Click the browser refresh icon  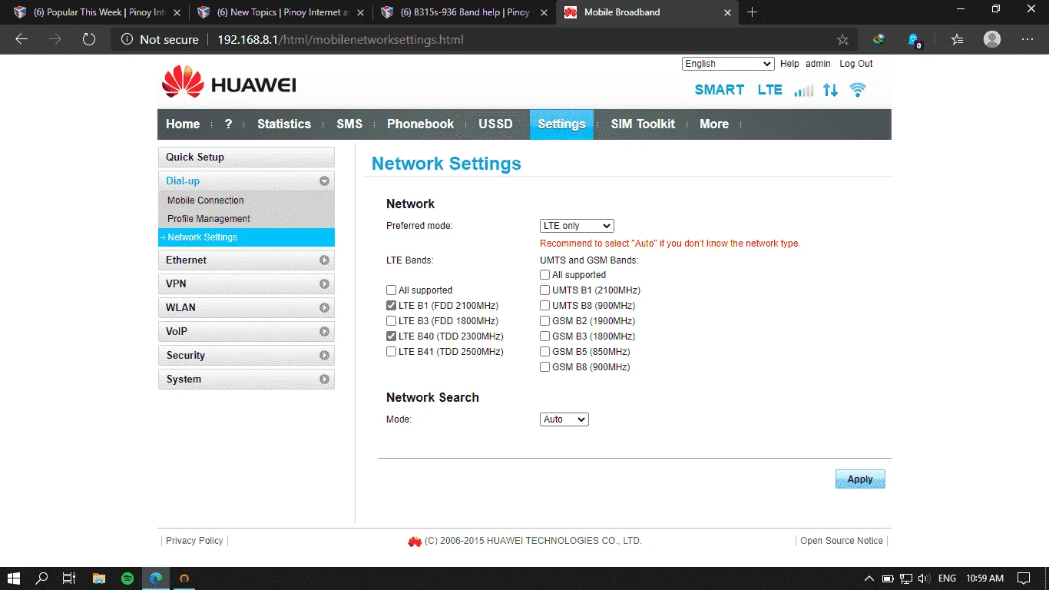click(x=88, y=39)
